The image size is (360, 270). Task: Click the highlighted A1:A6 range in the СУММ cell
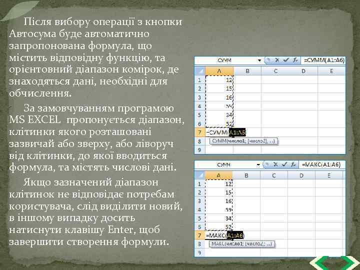click(237, 132)
